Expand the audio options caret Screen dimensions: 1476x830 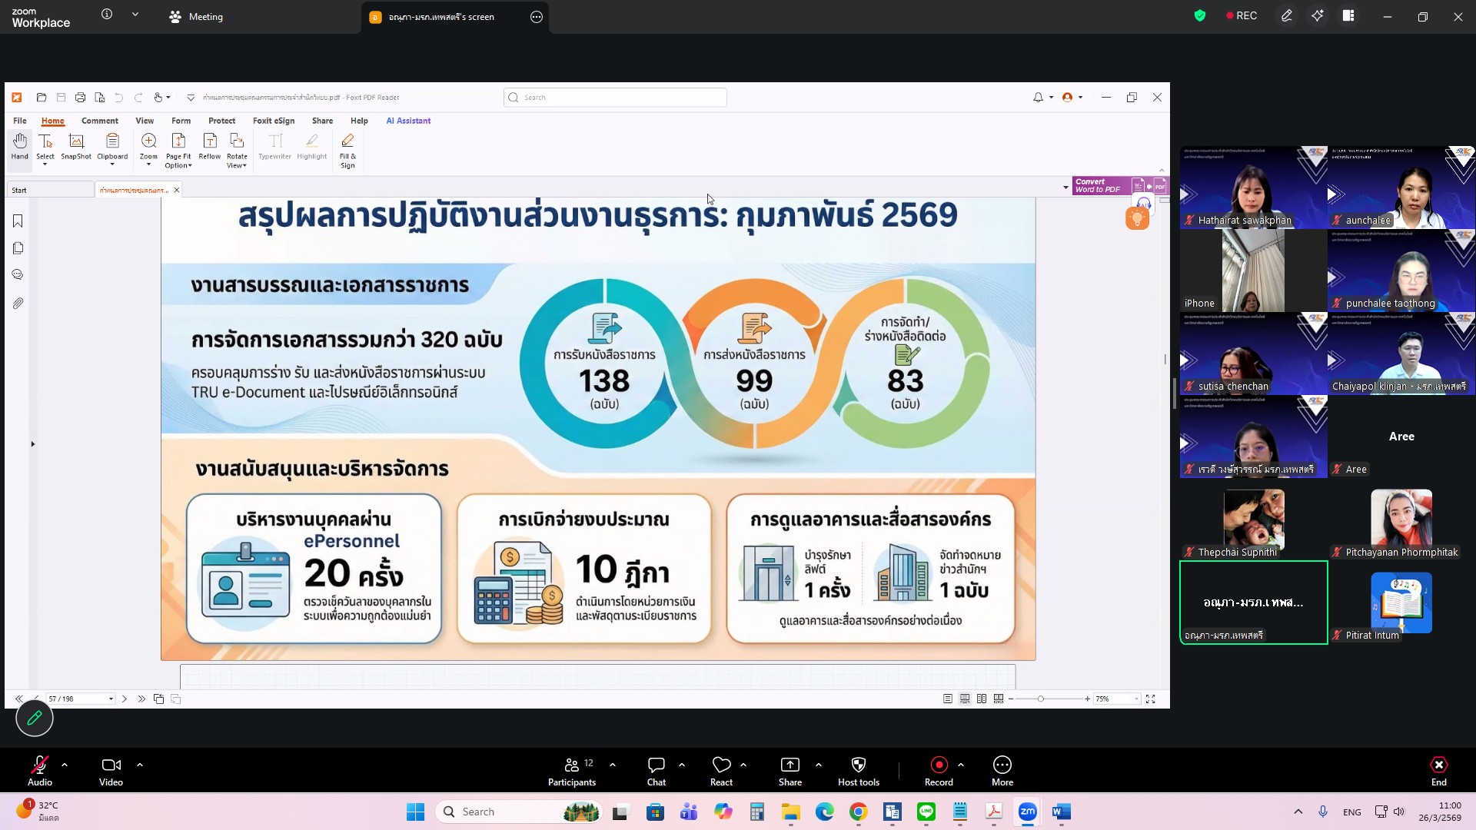[65, 765]
